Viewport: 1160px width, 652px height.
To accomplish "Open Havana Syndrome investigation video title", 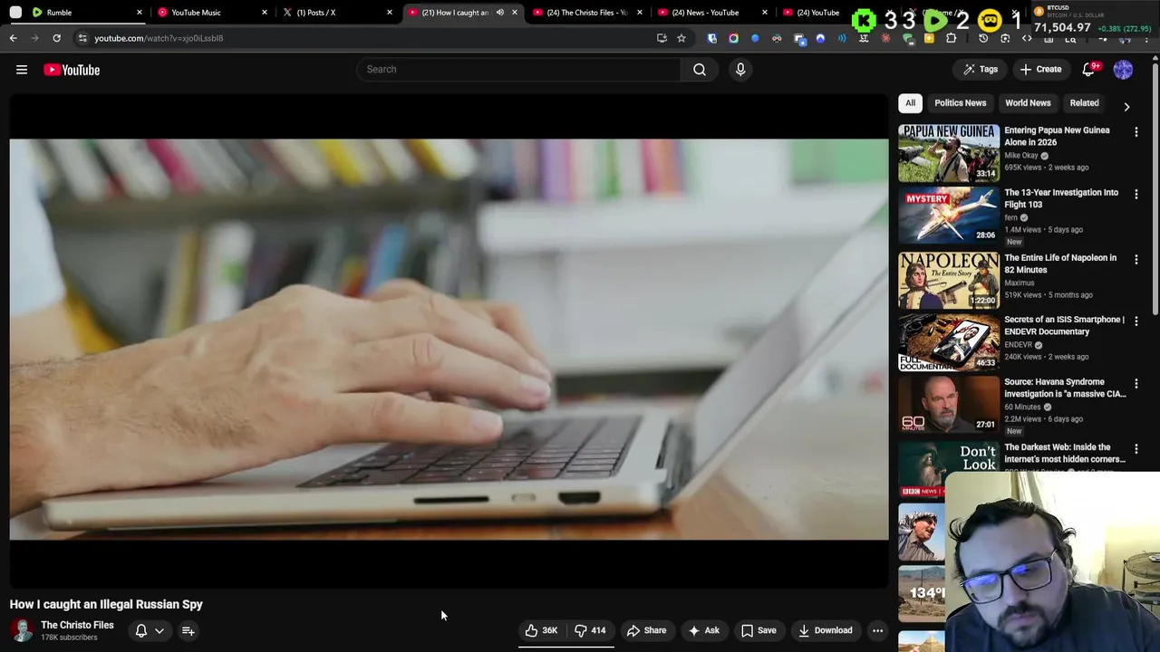I will coord(1065,388).
